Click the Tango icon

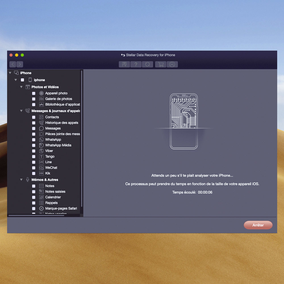[41, 156]
